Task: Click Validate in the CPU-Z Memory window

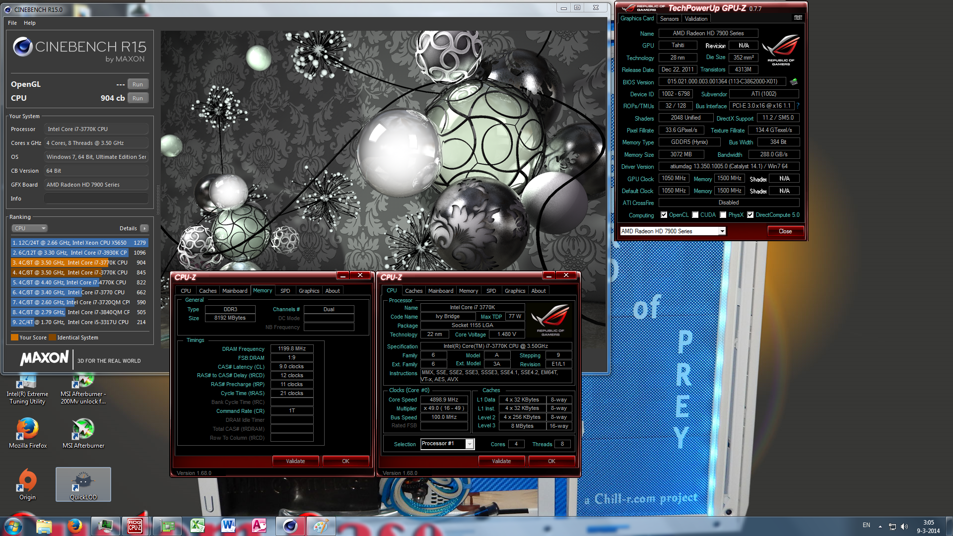Action: tap(295, 461)
